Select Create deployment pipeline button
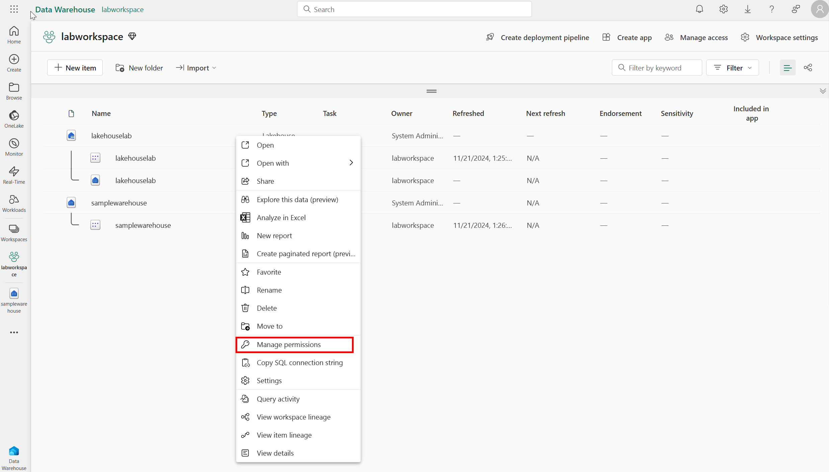Image resolution: width=829 pixels, height=472 pixels. (538, 37)
